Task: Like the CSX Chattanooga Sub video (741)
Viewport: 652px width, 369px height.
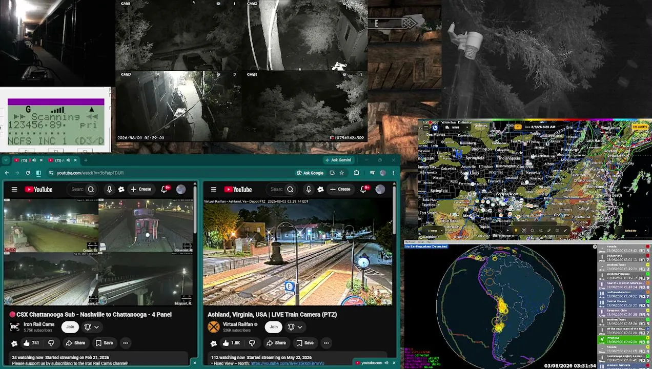Action: pyautogui.click(x=31, y=343)
